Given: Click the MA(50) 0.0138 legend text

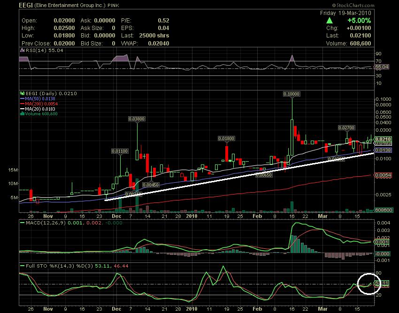Looking at the screenshot, I should [x=40, y=98].
